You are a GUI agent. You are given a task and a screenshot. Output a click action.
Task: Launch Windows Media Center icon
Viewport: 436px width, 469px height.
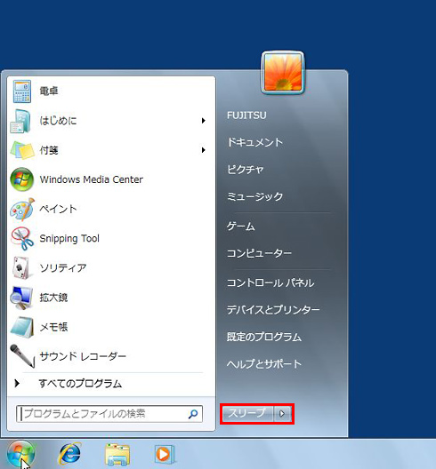pyautogui.click(x=21, y=179)
